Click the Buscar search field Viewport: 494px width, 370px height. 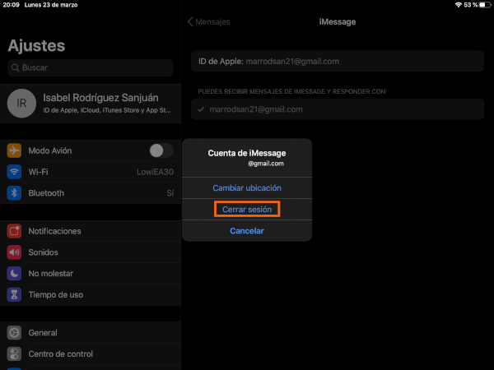pyautogui.click(x=91, y=67)
